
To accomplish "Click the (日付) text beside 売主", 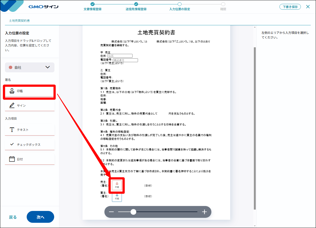I will point(148,186).
